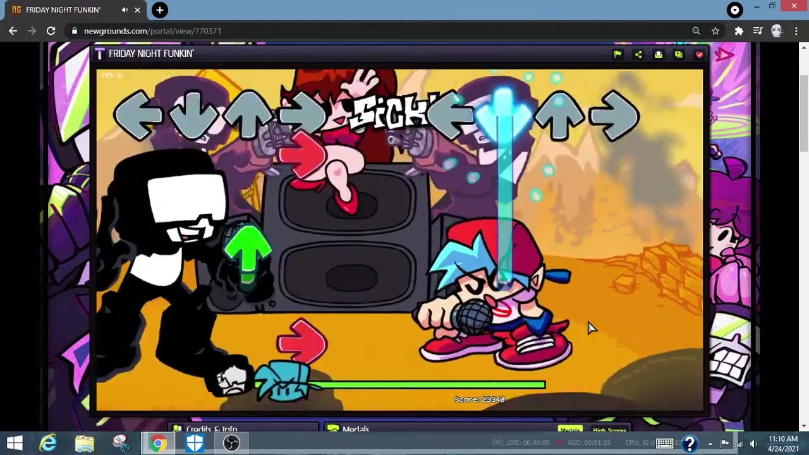Image resolution: width=809 pixels, height=455 pixels.
Task: Click the red right arrow note near bottom
Action: (302, 343)
